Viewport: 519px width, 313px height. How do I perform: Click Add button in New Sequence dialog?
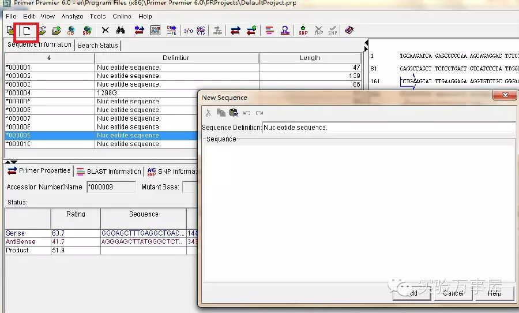coord(412,293)
